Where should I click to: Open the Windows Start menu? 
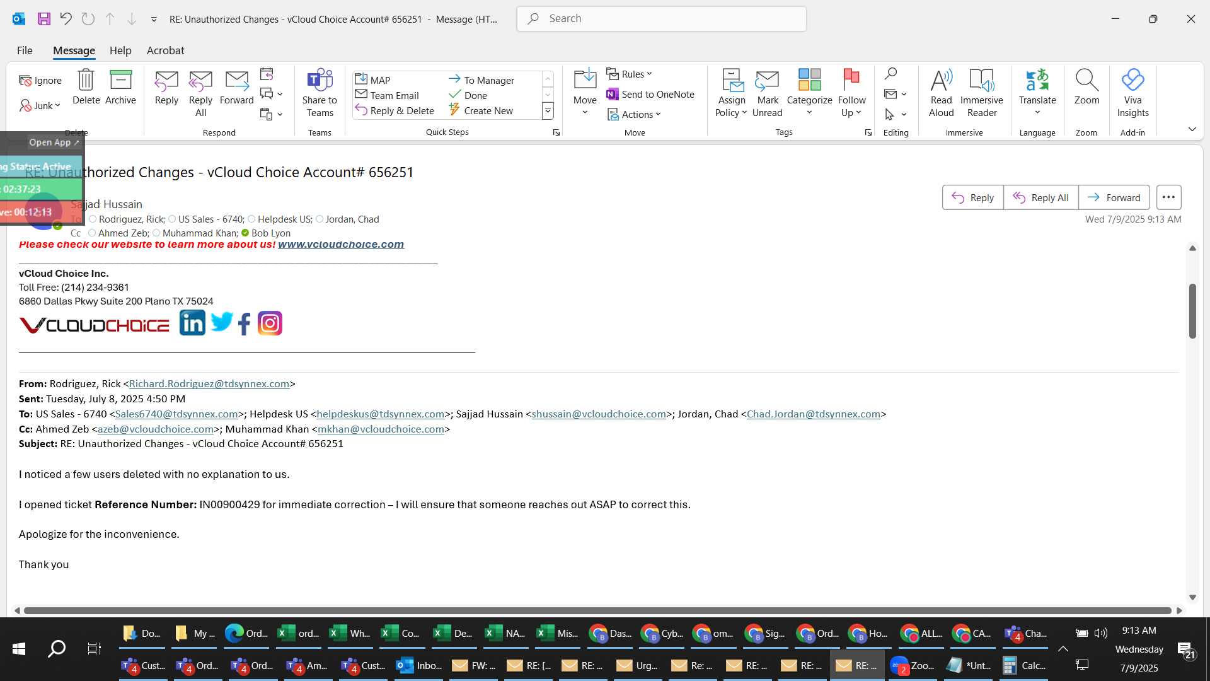click(x=19, y=648)
